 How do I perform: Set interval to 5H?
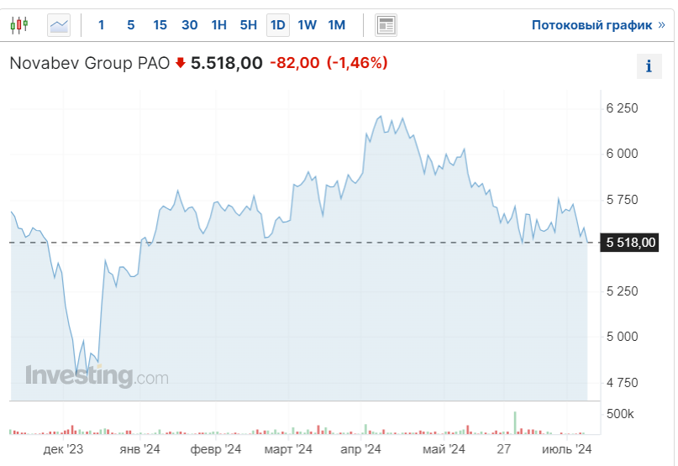[248, 25]
